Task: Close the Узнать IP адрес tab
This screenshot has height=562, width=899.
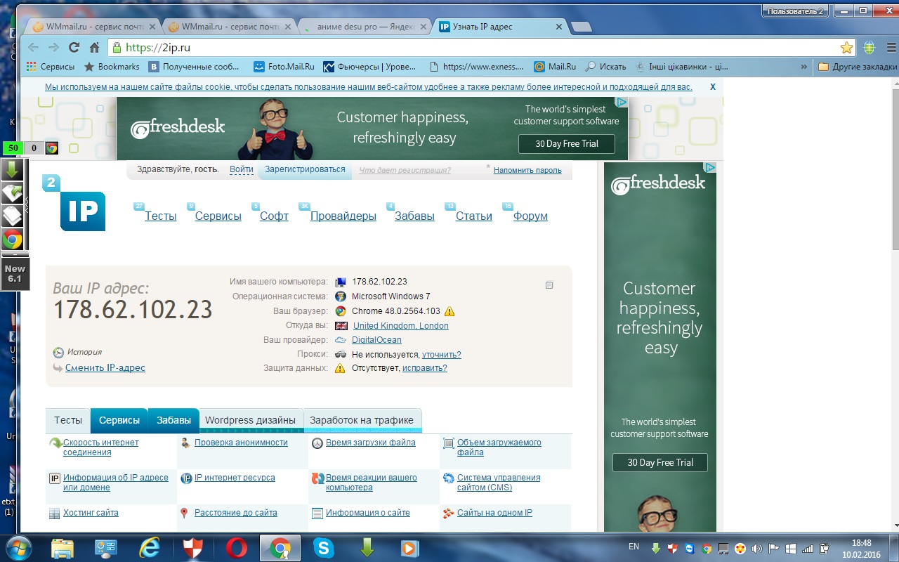Action: click(x=559, y=27)
